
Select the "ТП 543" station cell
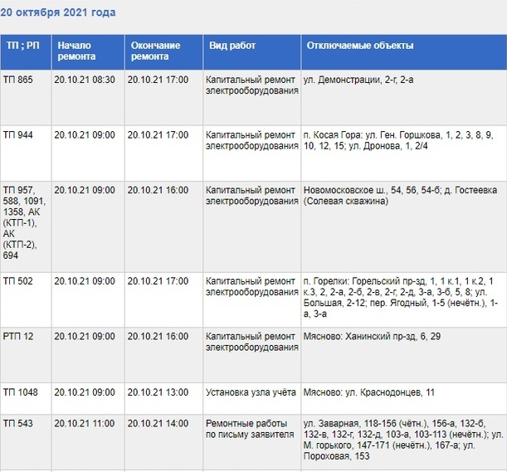click(19, 423)
